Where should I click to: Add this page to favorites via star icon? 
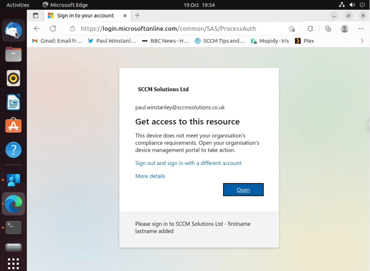pyautogui.click(x=292, y=28)
